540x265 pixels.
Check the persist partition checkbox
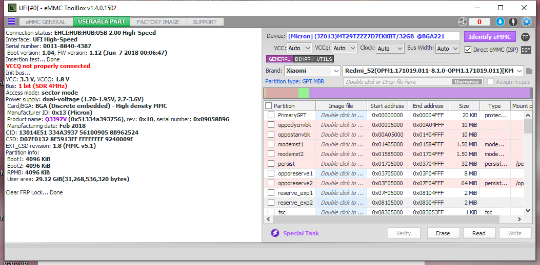click(x=271, y=163)
